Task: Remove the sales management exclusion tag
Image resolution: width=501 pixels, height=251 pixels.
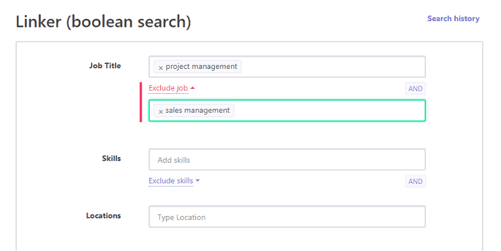Action: 161,111
